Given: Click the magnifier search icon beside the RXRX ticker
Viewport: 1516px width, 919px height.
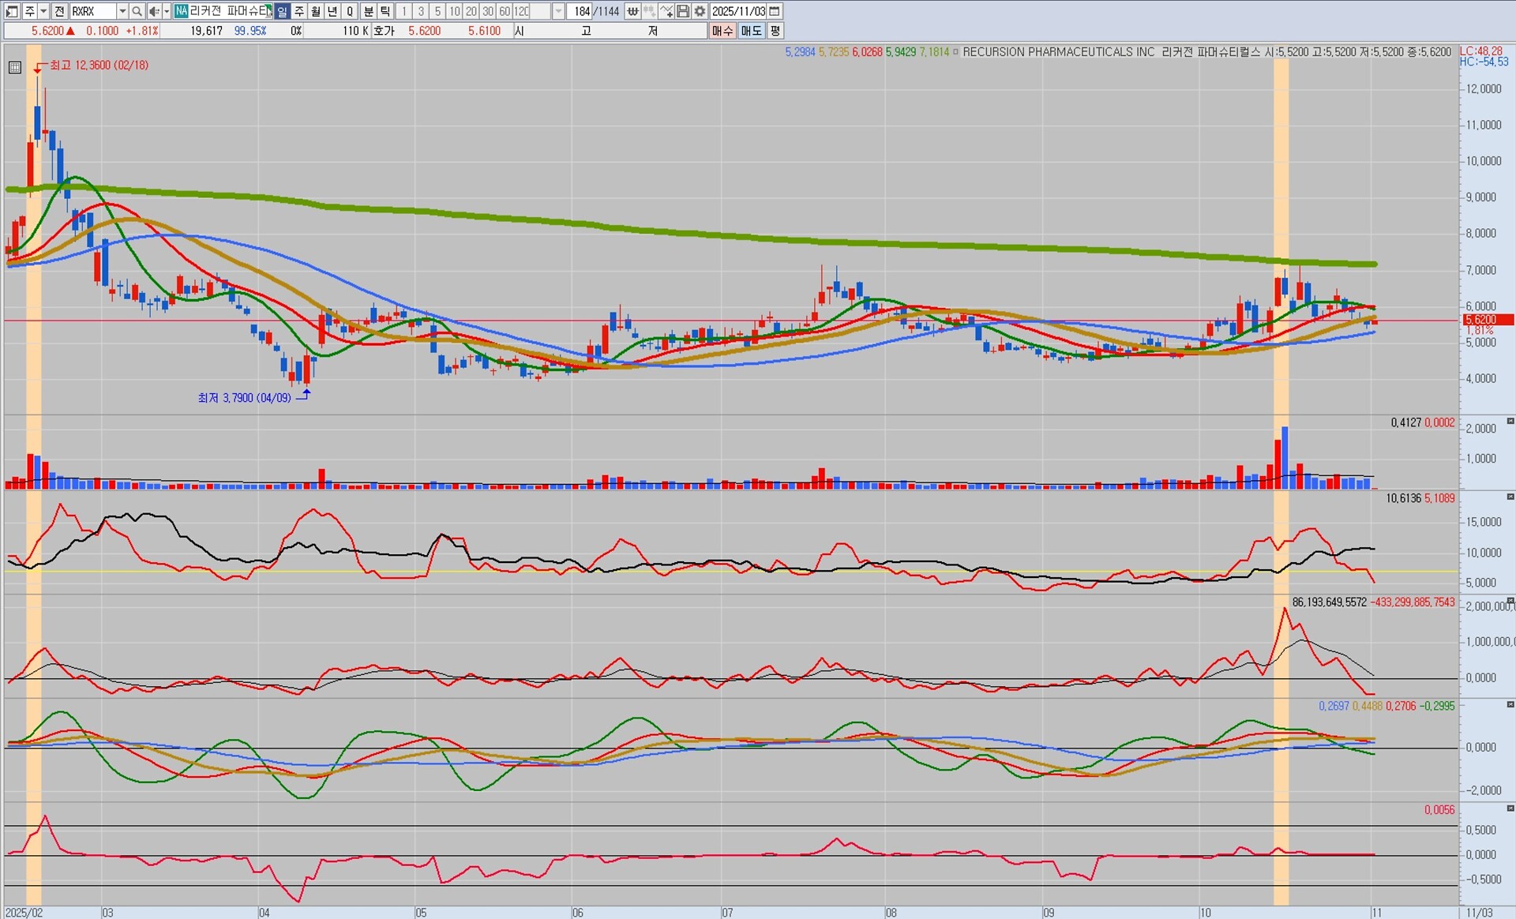Looking at the screenshot, I should coord(137,11).
